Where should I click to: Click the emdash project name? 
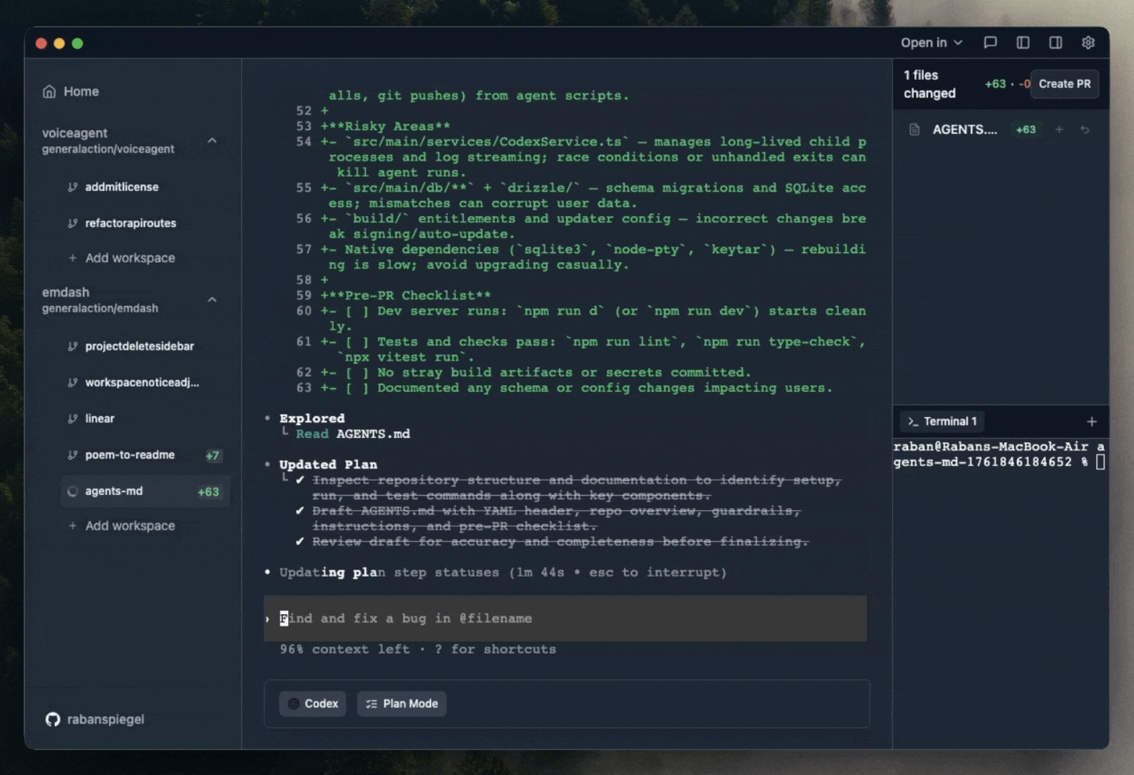click(66, 292)
